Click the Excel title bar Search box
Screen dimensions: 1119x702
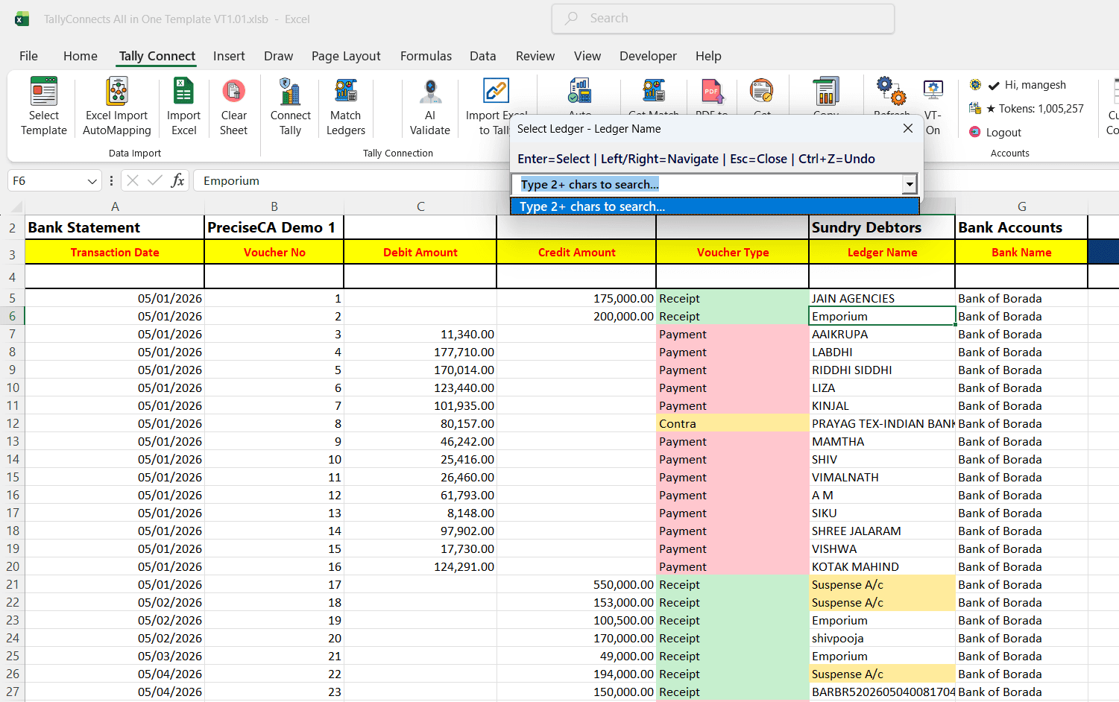[722, 19]
